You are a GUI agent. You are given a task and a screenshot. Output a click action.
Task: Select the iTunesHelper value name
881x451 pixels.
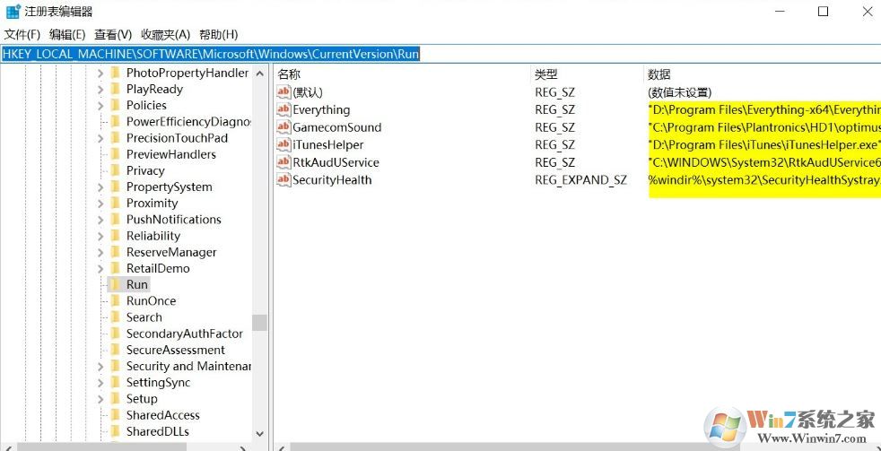click(328, 145)
